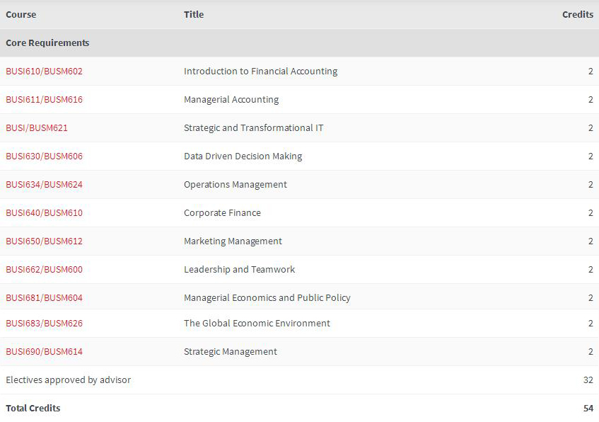Viewport: 599px width, 422px height.
Task: Open the BUSI611/BUSM616 course link
Action: (44, 100)
